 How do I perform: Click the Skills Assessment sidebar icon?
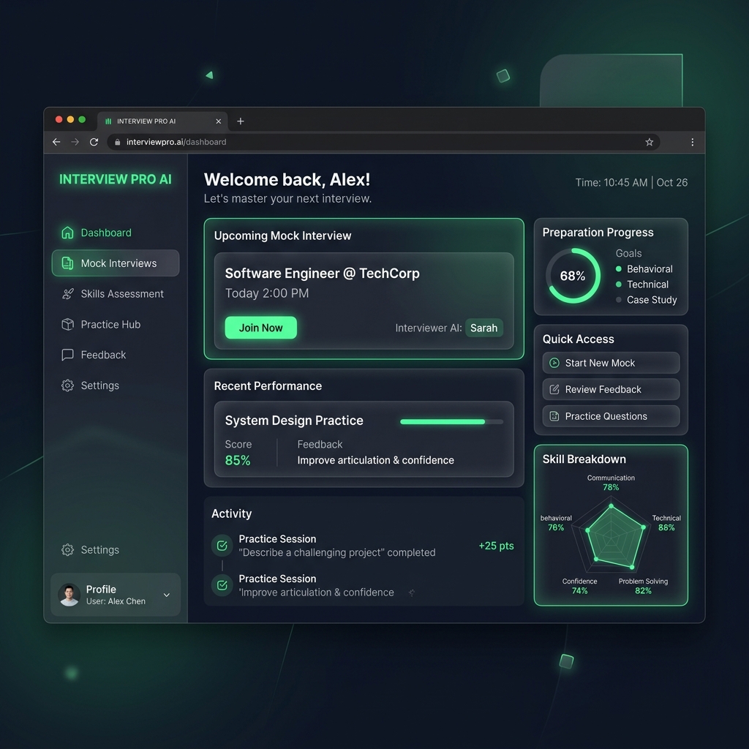(67, 294)
